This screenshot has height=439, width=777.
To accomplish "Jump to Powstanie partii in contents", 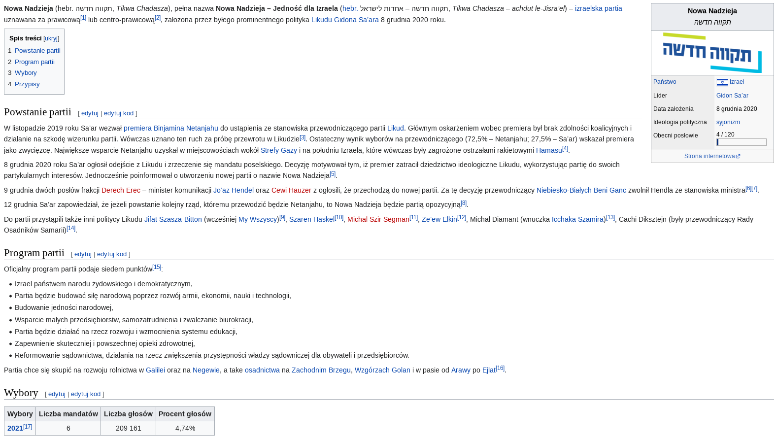I will [x=37, y=51].
